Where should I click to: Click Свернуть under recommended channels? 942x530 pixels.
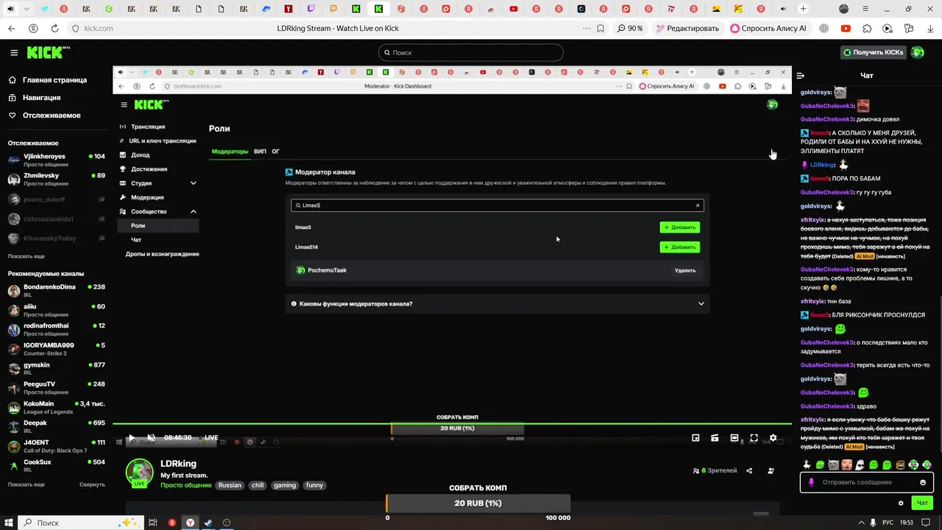point(92,484)
